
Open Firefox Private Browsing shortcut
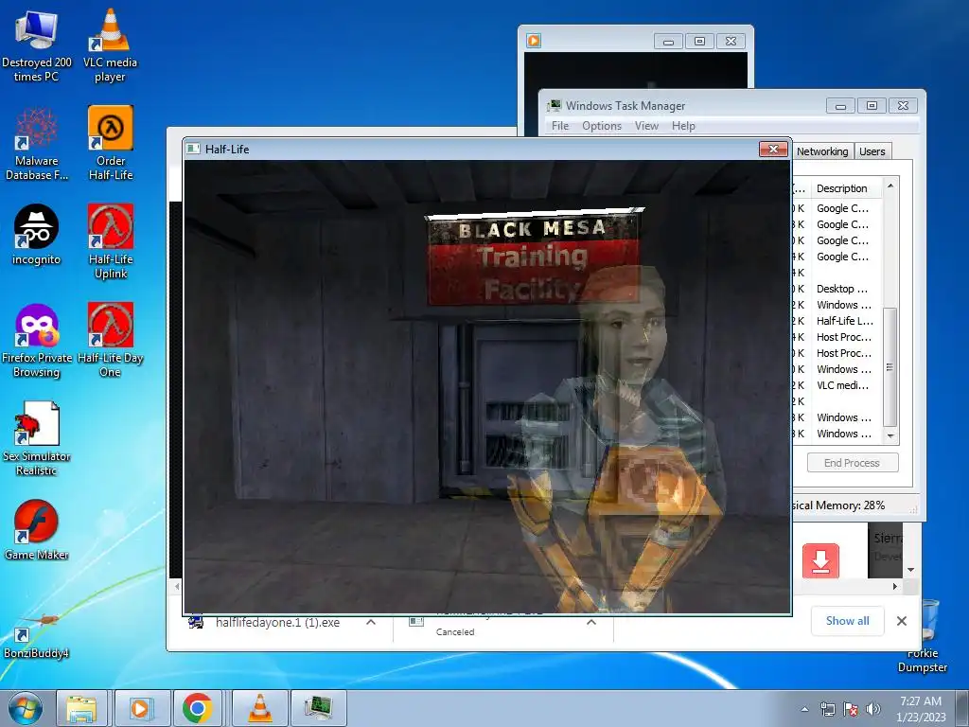coord(37,341)
